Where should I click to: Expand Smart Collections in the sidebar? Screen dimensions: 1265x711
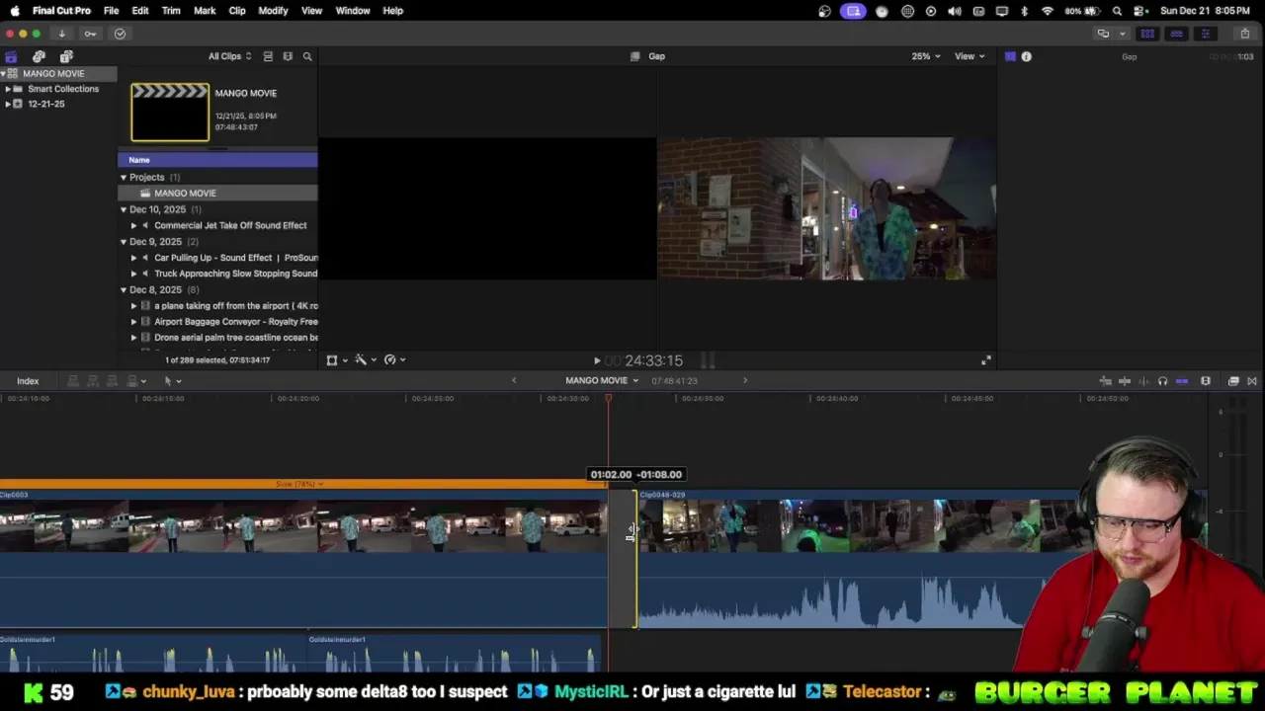click(8, 89)
